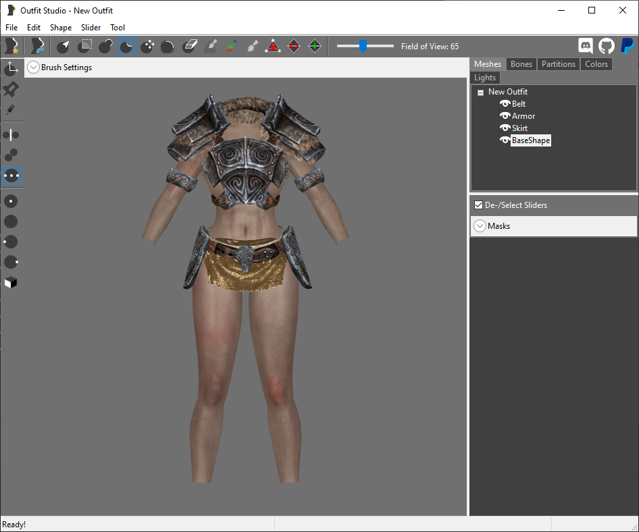Select the Armor mesh in tree
This screenshot has height=532, width=639.
coord(523,116)
